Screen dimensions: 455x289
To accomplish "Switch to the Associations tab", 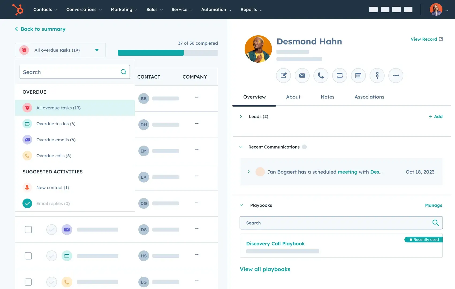I will point(369,97).
